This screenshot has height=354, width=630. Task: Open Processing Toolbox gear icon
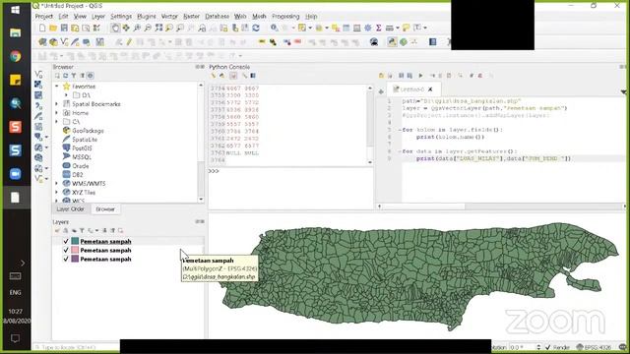pos(368,29)
